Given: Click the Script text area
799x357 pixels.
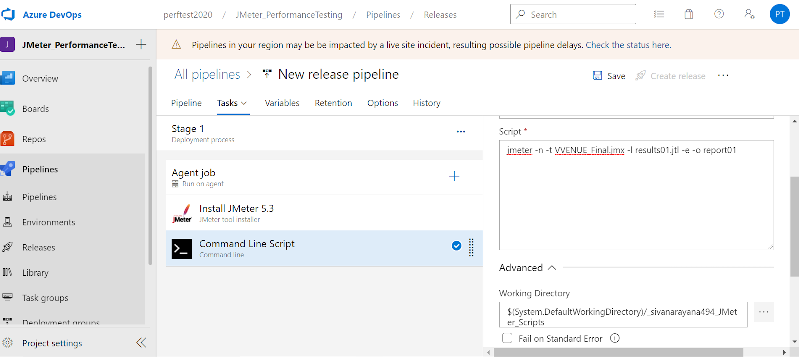Looking at the screenshot, I should [x=636, y=195].
